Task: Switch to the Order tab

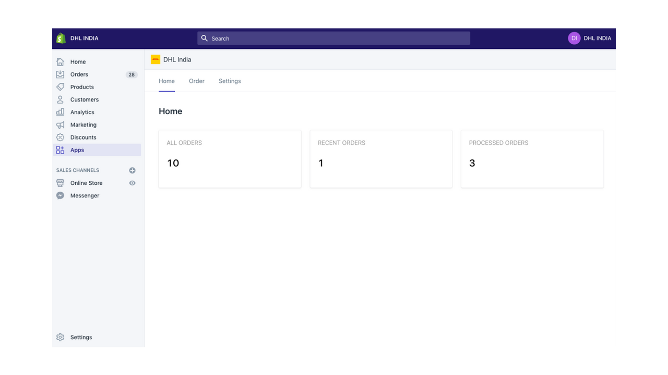Action: 197,81
